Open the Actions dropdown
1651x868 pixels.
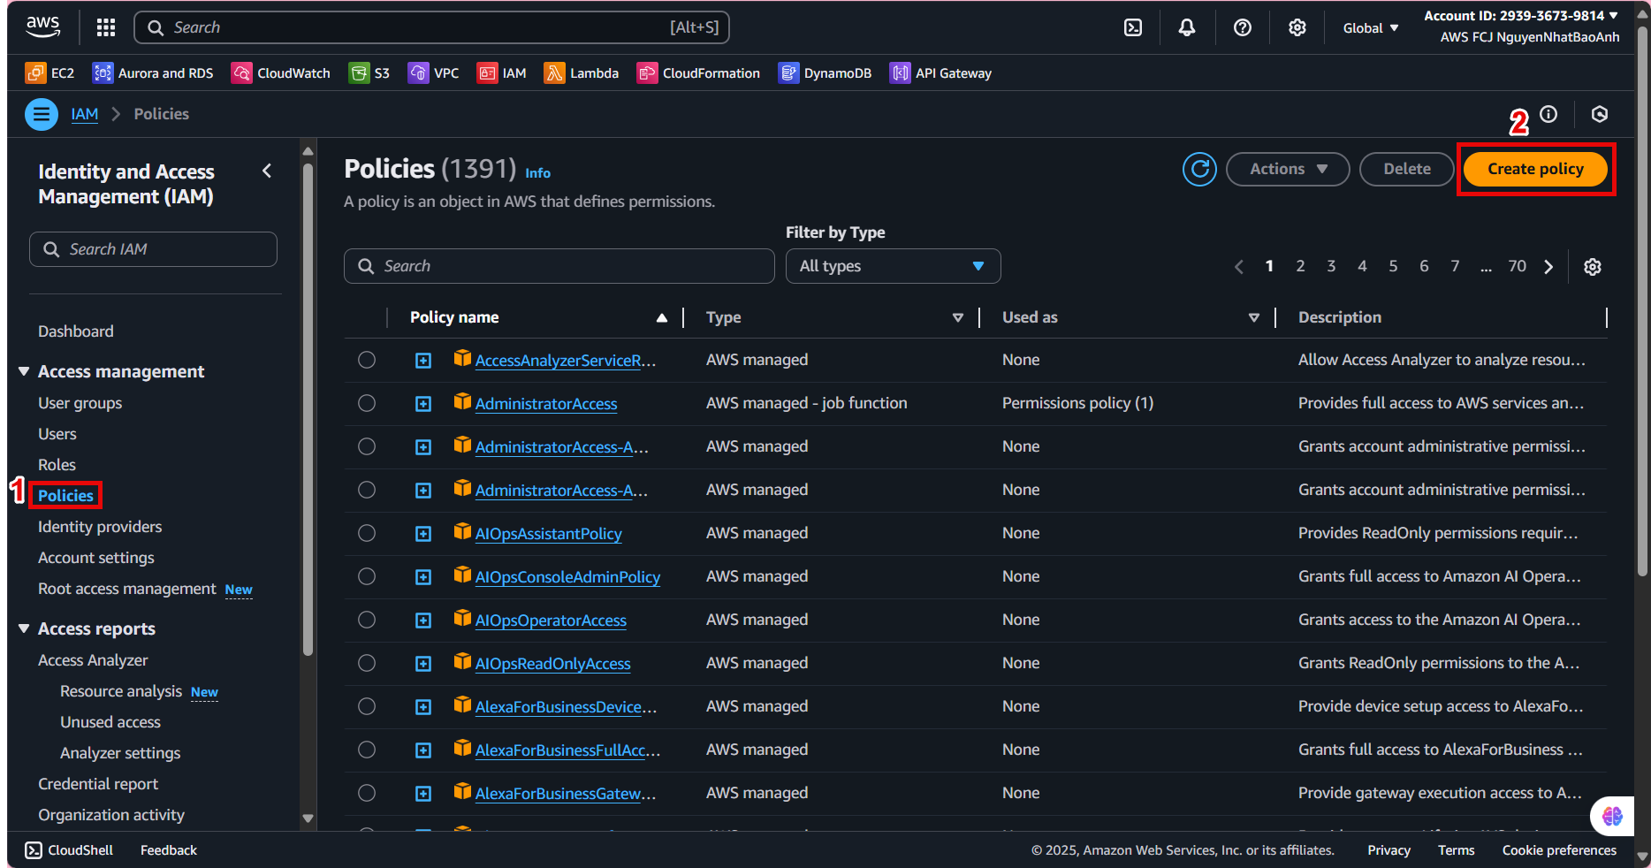[1287, 169]
